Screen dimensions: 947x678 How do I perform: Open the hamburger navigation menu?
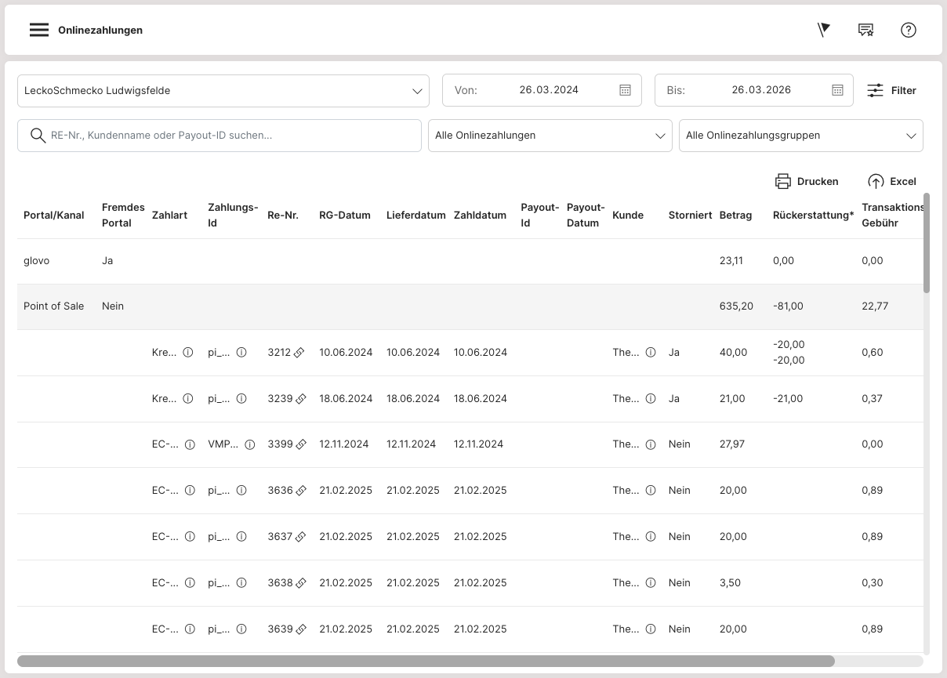pyautogui.click(x=39, y=30)
